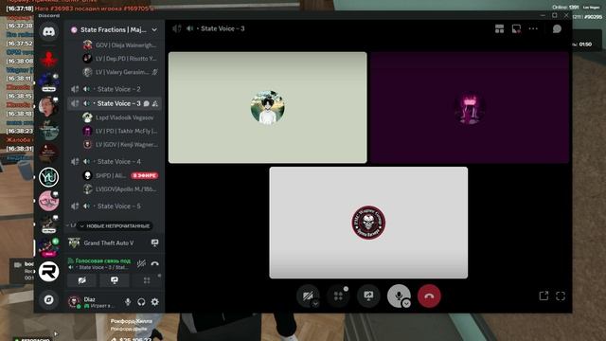Open activities launcher in call controls

pyautogui.click(x=338, y=296)
